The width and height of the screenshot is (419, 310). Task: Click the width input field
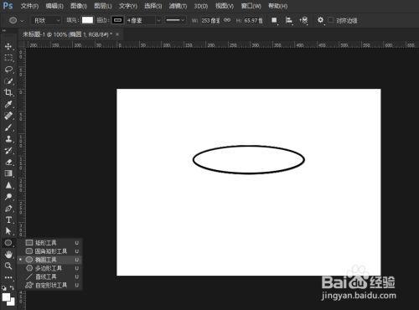211,20
